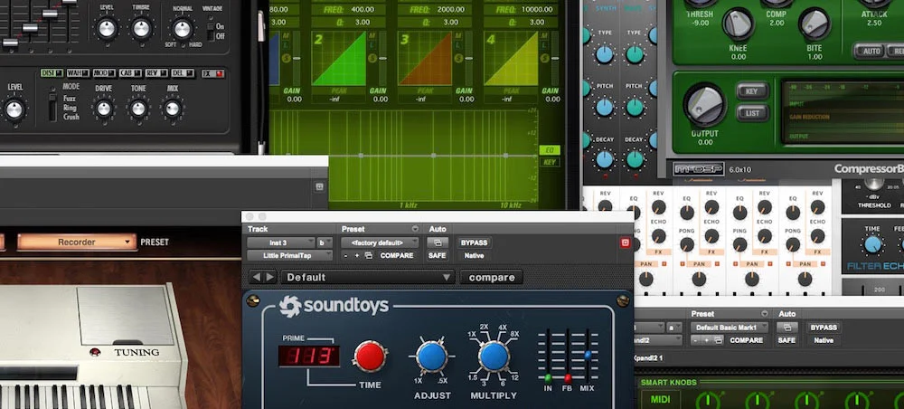
Task: Flip the Fuzz/Ring/Crush MODE switch
Action: [x=52, y=107]
